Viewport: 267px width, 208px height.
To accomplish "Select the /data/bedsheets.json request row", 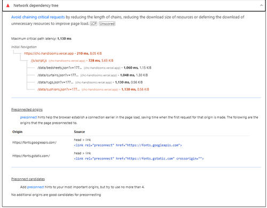I will click(x=95, y=68).
